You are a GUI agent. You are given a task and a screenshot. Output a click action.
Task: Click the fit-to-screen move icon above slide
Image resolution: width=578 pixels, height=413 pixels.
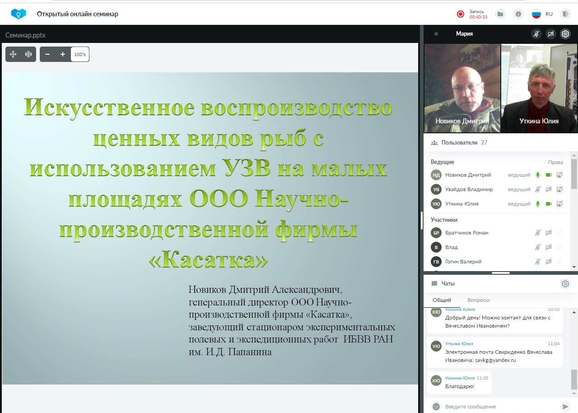point(13,54)
